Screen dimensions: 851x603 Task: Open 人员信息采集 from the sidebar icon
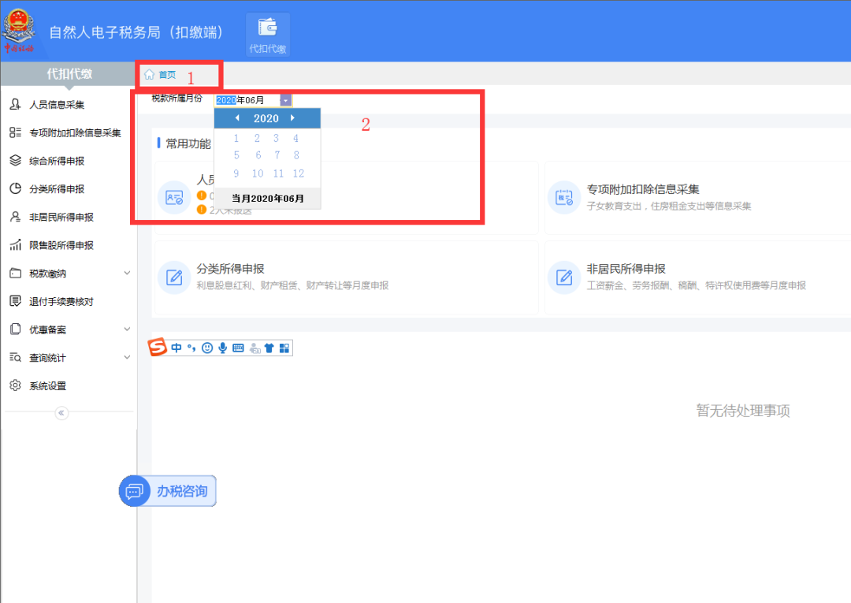[16, 103]
